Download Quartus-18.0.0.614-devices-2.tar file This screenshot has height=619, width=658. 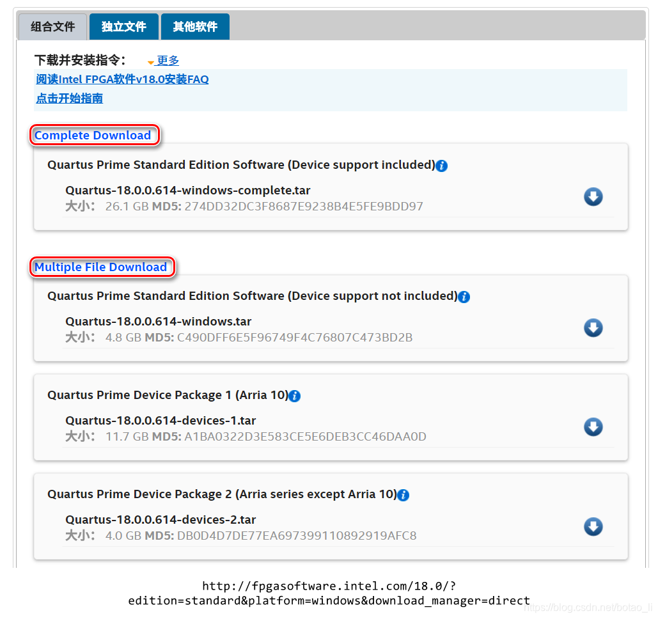[593, 526]
